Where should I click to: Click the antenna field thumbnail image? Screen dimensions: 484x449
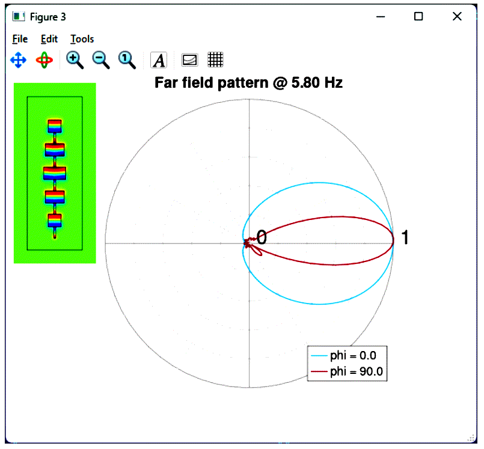(55, 173)
